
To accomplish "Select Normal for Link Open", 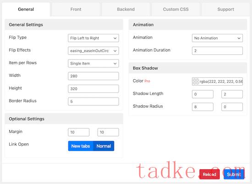I will tap(104, 146).
